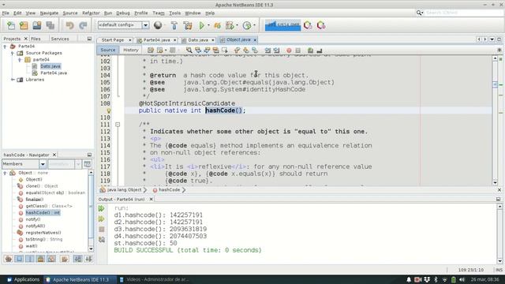Collapse the Source Packages node
The width and height of the screenshot is (505, 284).
pos(13,53)
